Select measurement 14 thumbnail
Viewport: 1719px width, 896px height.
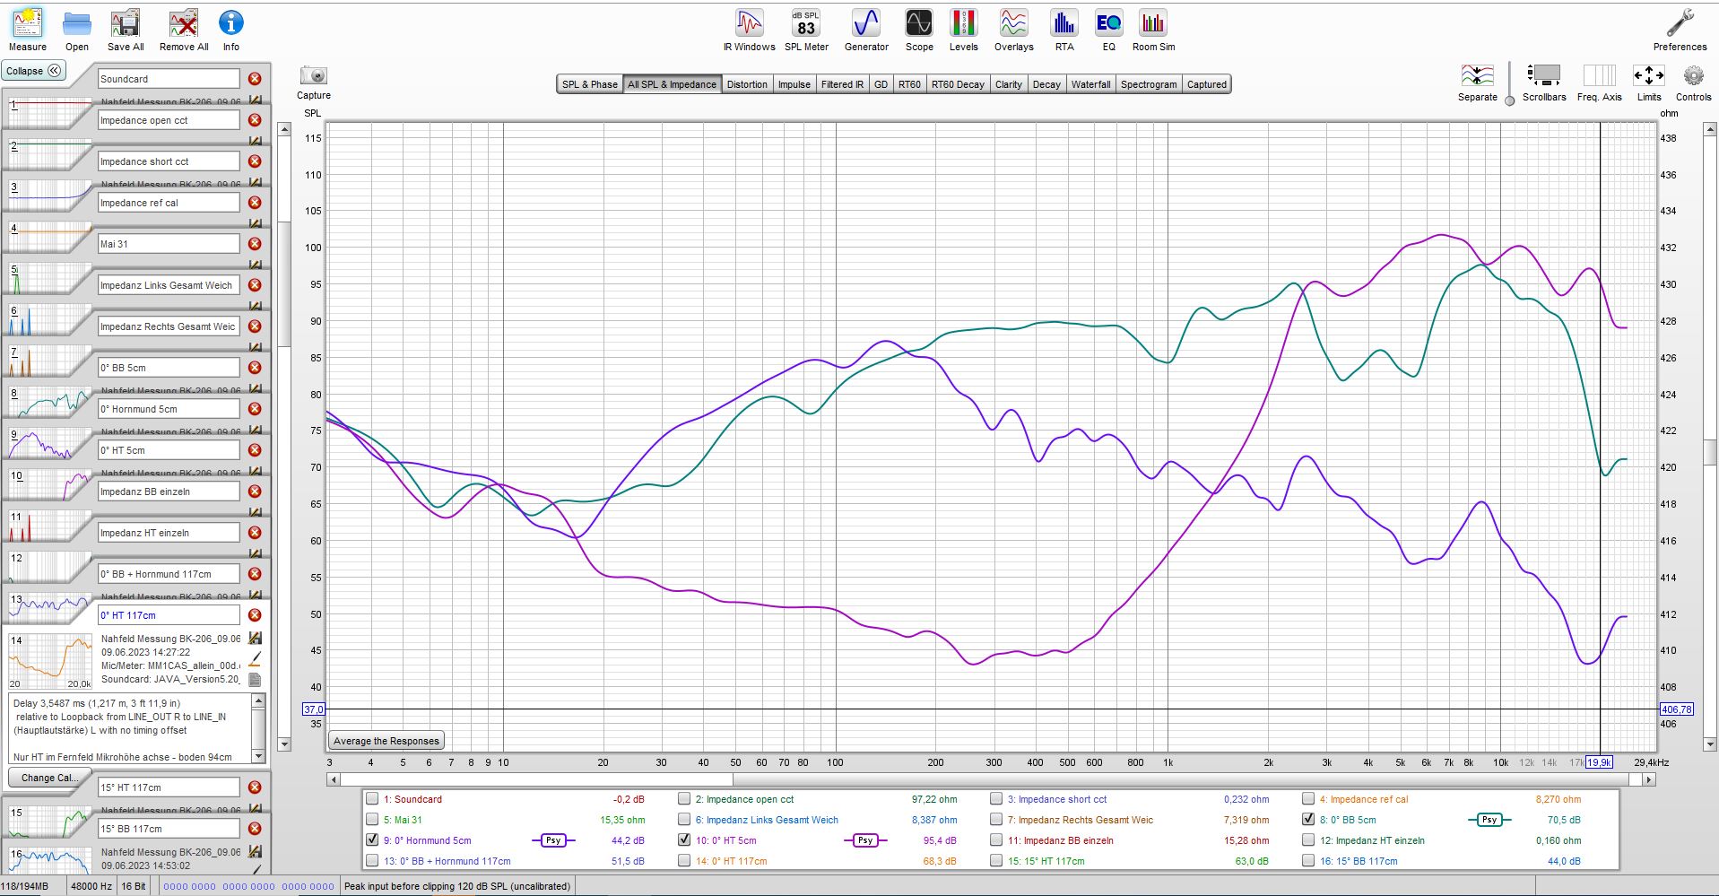pos(51,661)
